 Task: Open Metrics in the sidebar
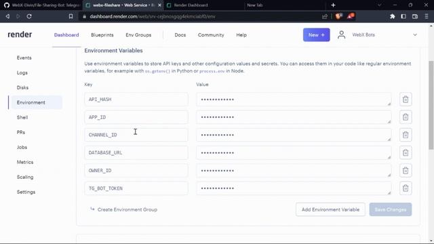pyautogui.click(x=25, y=162)
